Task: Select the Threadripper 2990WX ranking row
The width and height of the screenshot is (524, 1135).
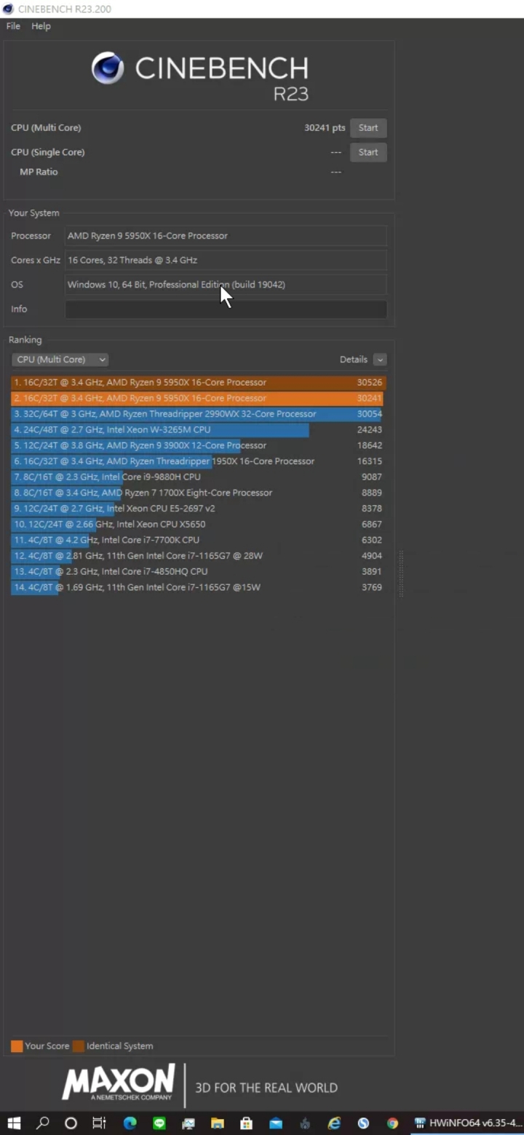Action: click(199, 414)
